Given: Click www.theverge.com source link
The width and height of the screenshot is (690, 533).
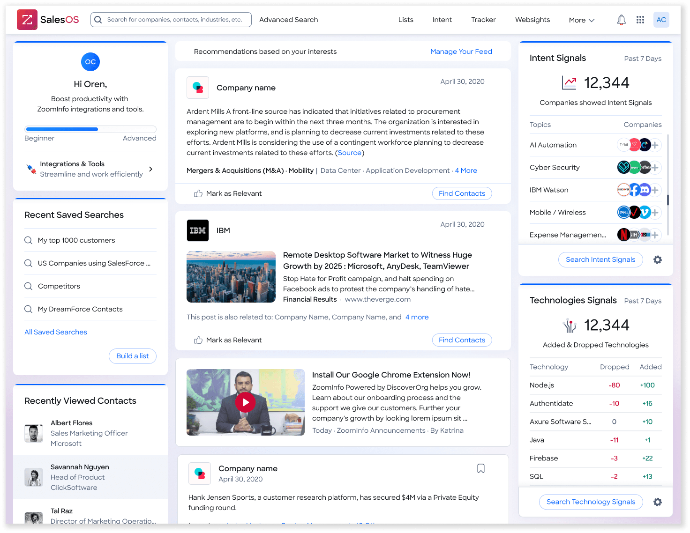Looking at the screenshot, I should click(x=378, y=299).
